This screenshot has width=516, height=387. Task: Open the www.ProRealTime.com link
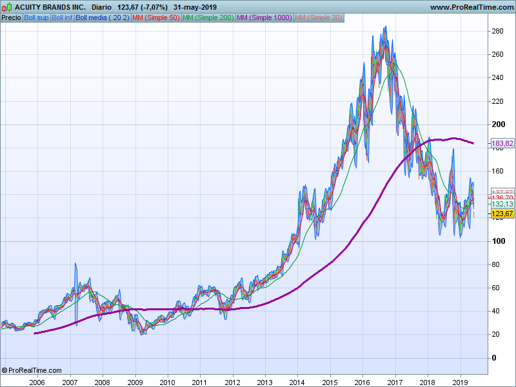[473, 7]
